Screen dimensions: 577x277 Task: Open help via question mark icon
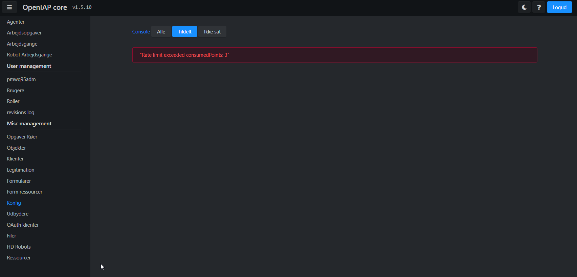click(x=539, y=7)
